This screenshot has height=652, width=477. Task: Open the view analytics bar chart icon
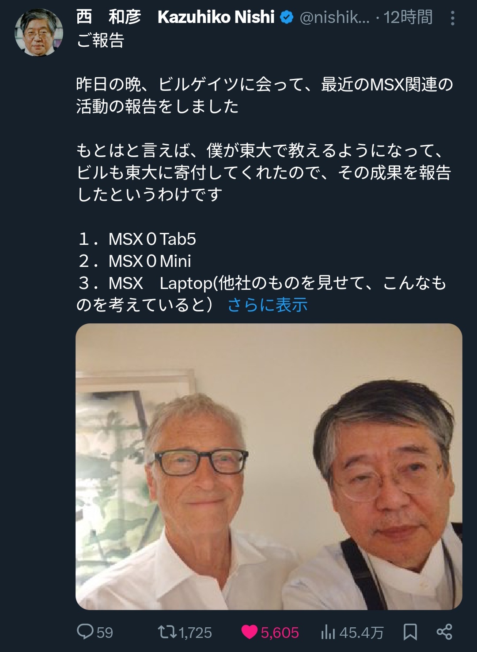click(x=328, y=632)
